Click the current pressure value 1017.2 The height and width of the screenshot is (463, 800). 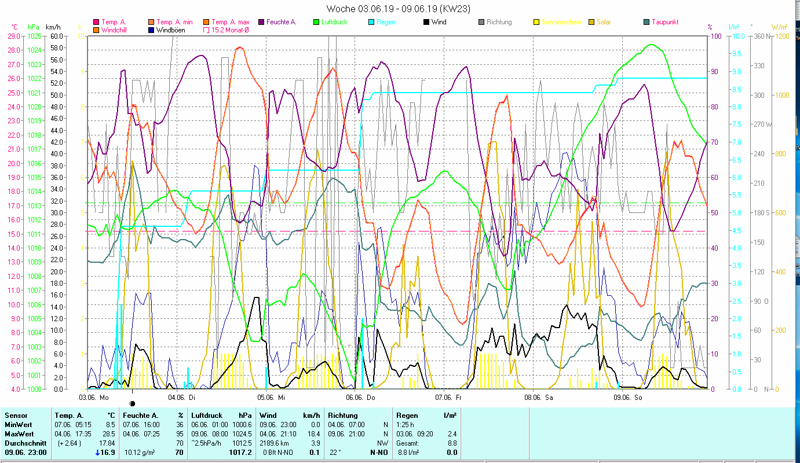241,453
